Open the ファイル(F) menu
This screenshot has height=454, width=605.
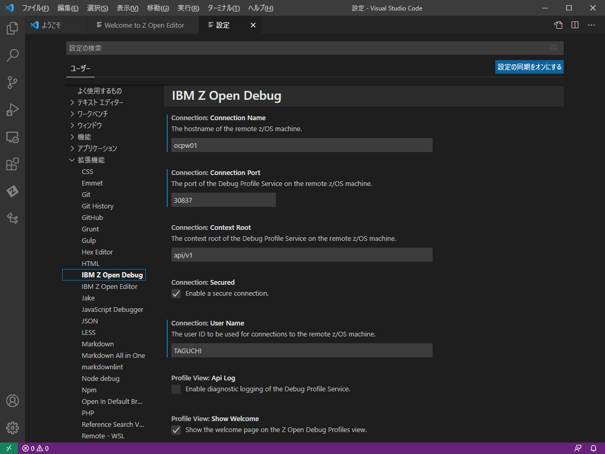point(36,8)
